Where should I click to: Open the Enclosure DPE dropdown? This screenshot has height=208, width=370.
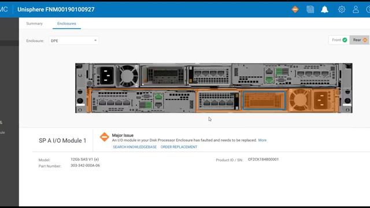(x=73, y=40)
